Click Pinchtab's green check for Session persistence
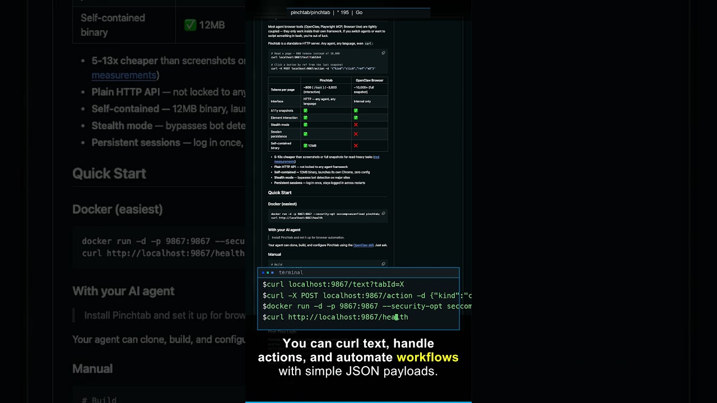 pyautogui.click(x=305, y=134)
